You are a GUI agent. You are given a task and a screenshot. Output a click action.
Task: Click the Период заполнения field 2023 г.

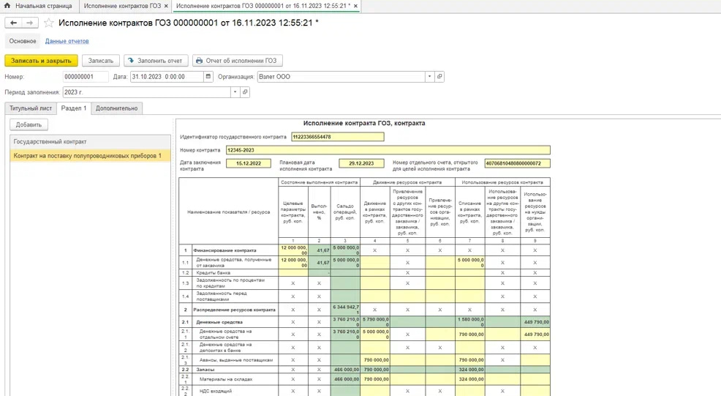[x=146, y=92]
